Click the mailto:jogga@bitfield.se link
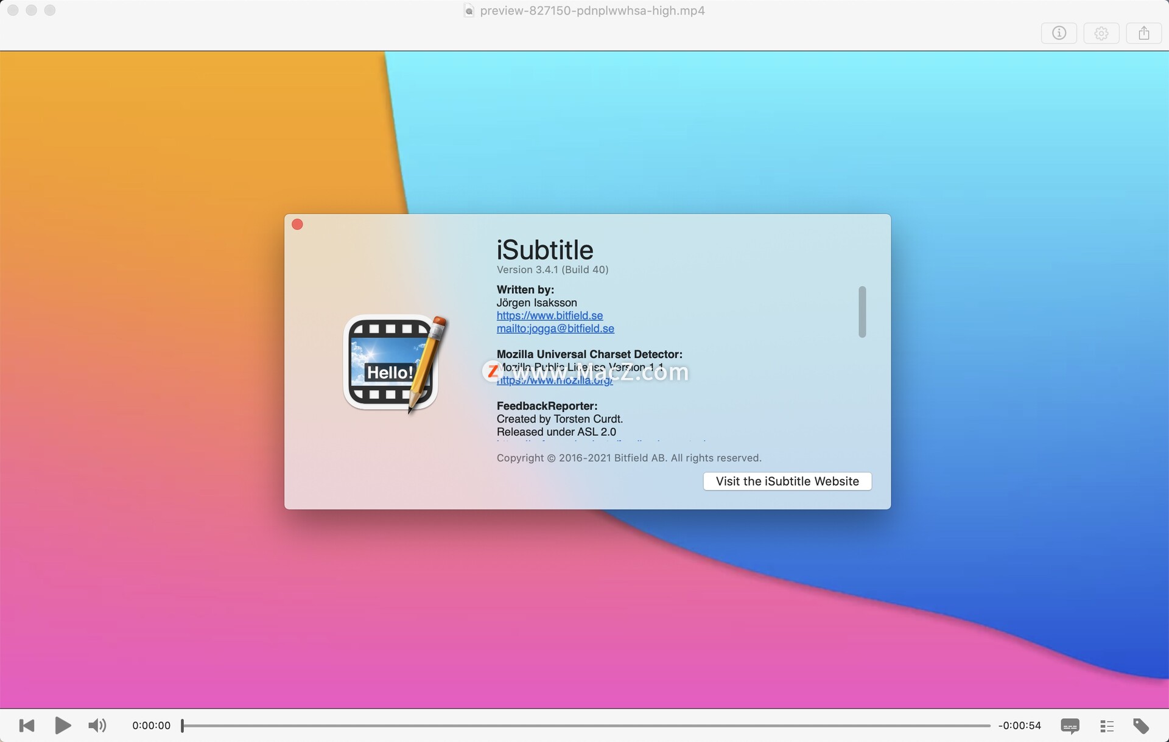Screen dimensions: 1169x742 (x=555, y=329)
